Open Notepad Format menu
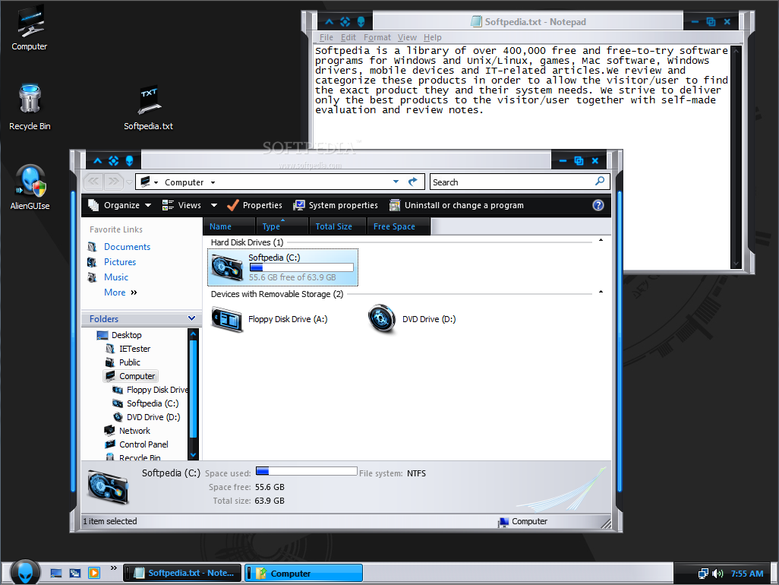 click(377, 37)
